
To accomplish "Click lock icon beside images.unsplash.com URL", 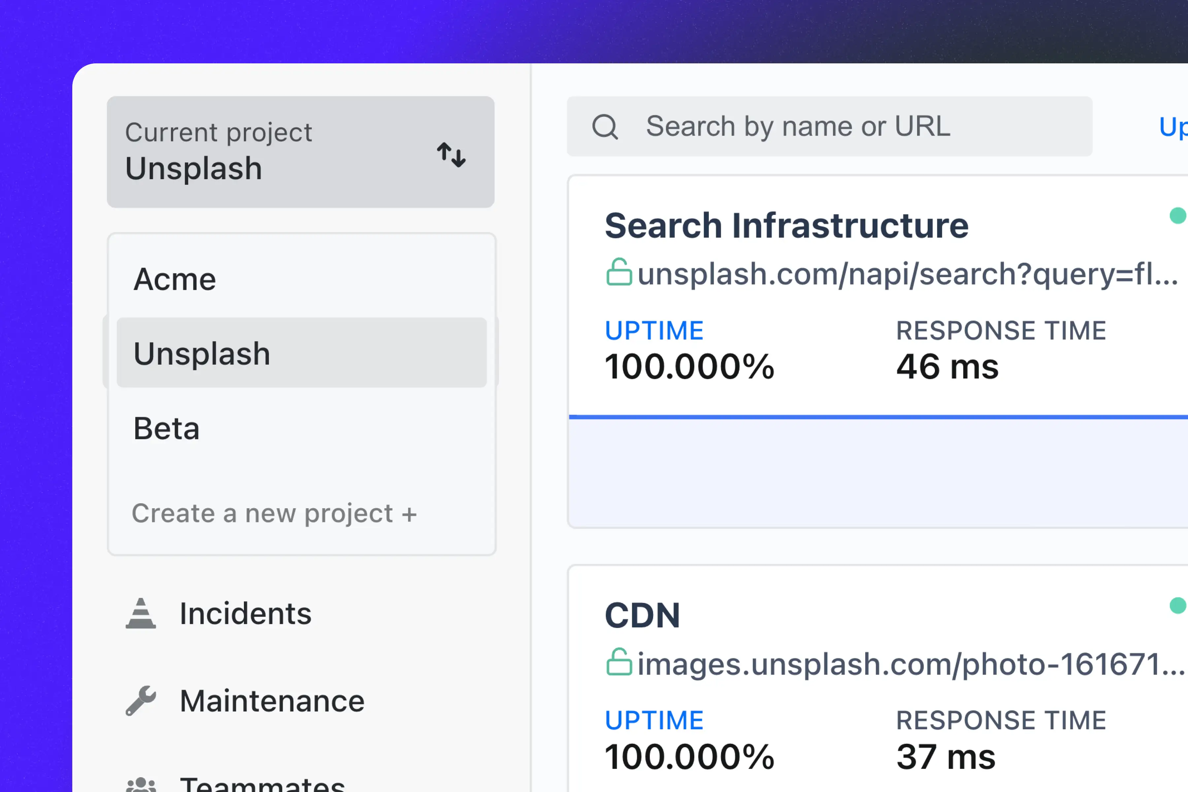I will 619,662.
